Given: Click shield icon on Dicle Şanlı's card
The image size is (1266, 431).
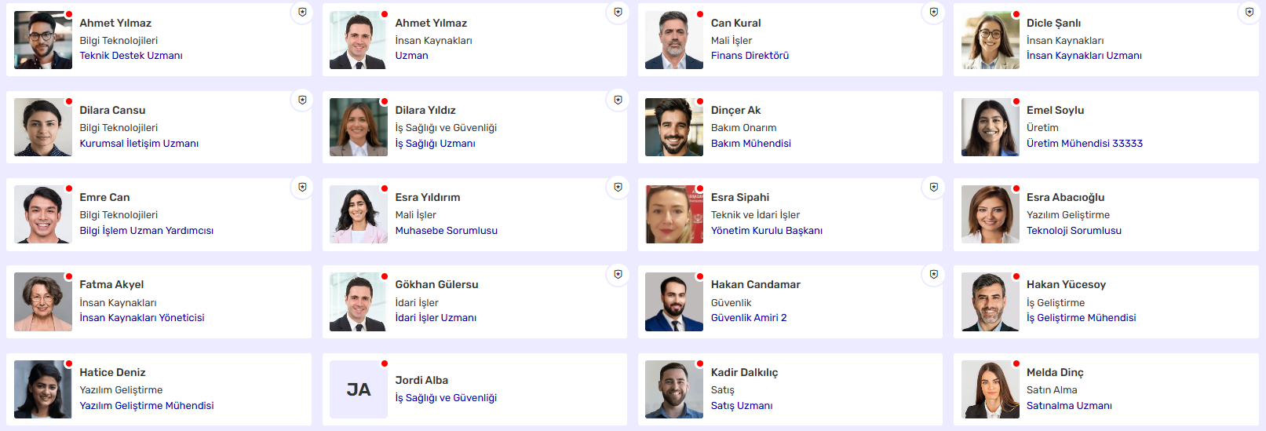Looking at the screenshot, I should pos(1249,13).
